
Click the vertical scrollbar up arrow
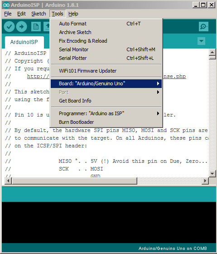coord(212,52)
